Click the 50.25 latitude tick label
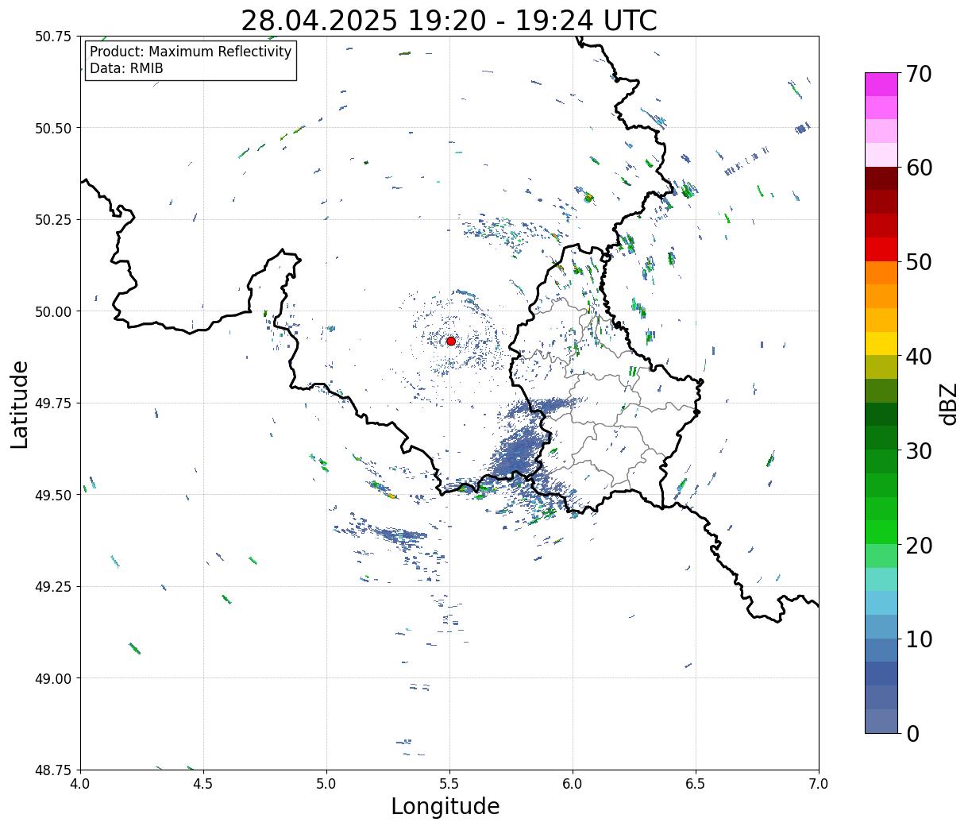Image resolution: width=968 pixels, height=826 pixels. pos(53,220)
